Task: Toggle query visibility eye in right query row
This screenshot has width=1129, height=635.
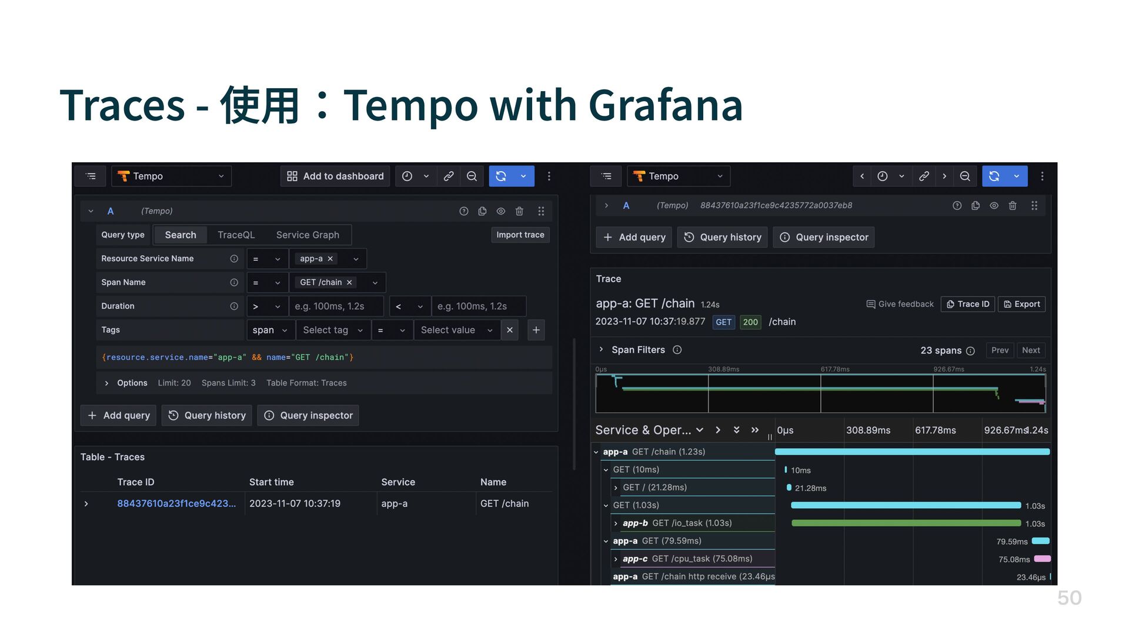Action: (994, 206)
